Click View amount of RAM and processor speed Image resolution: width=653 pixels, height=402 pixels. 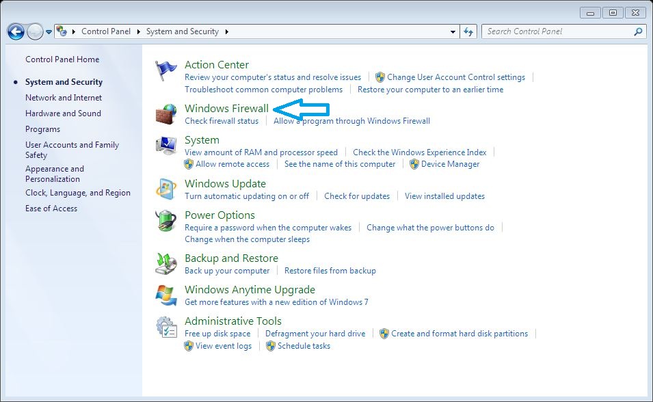tap(261, 152)
